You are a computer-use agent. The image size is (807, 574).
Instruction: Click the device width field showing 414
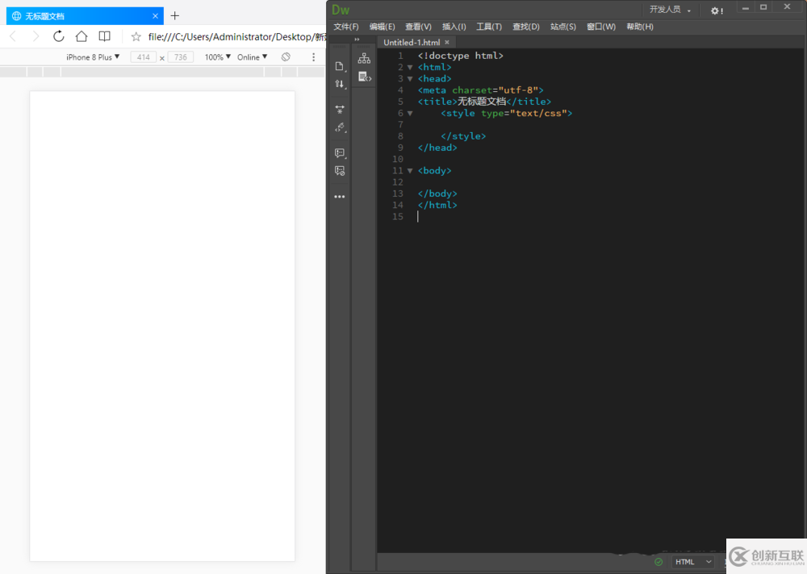coord(144,57)
